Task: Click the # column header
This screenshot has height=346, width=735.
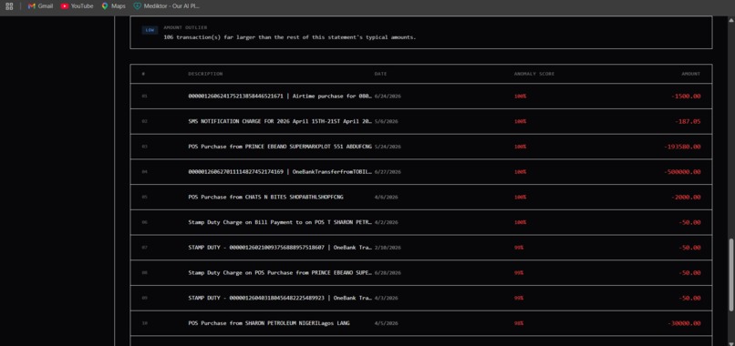Action: coord(143,74)
